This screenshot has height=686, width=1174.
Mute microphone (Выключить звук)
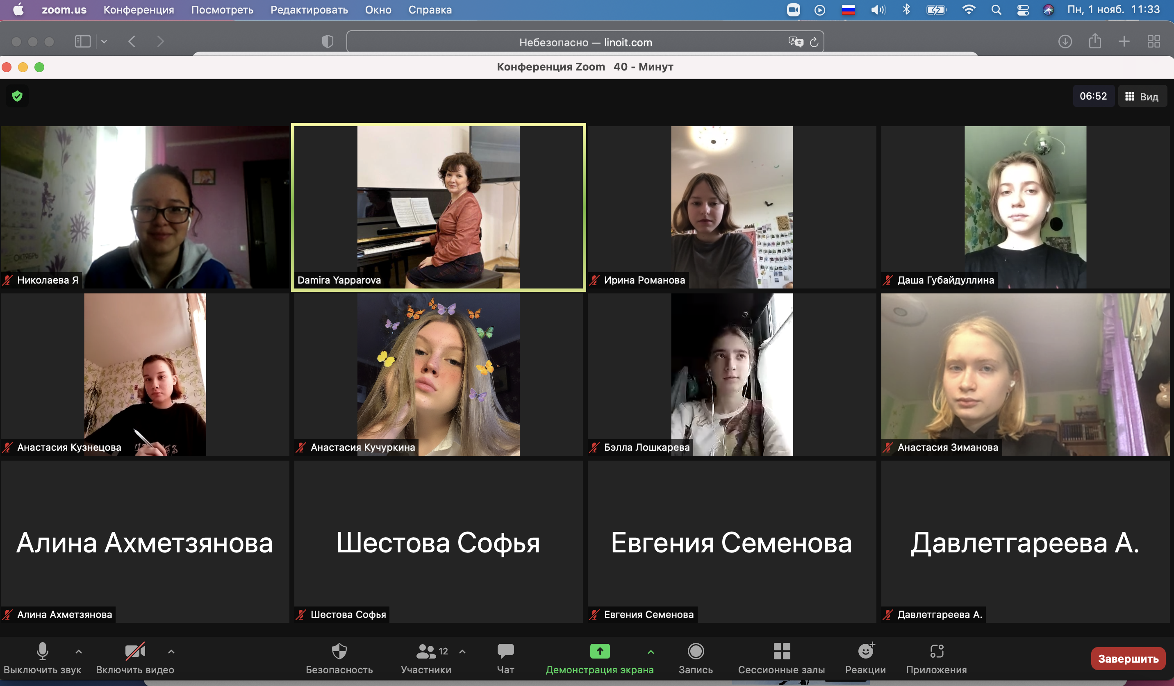pos(42,652)
